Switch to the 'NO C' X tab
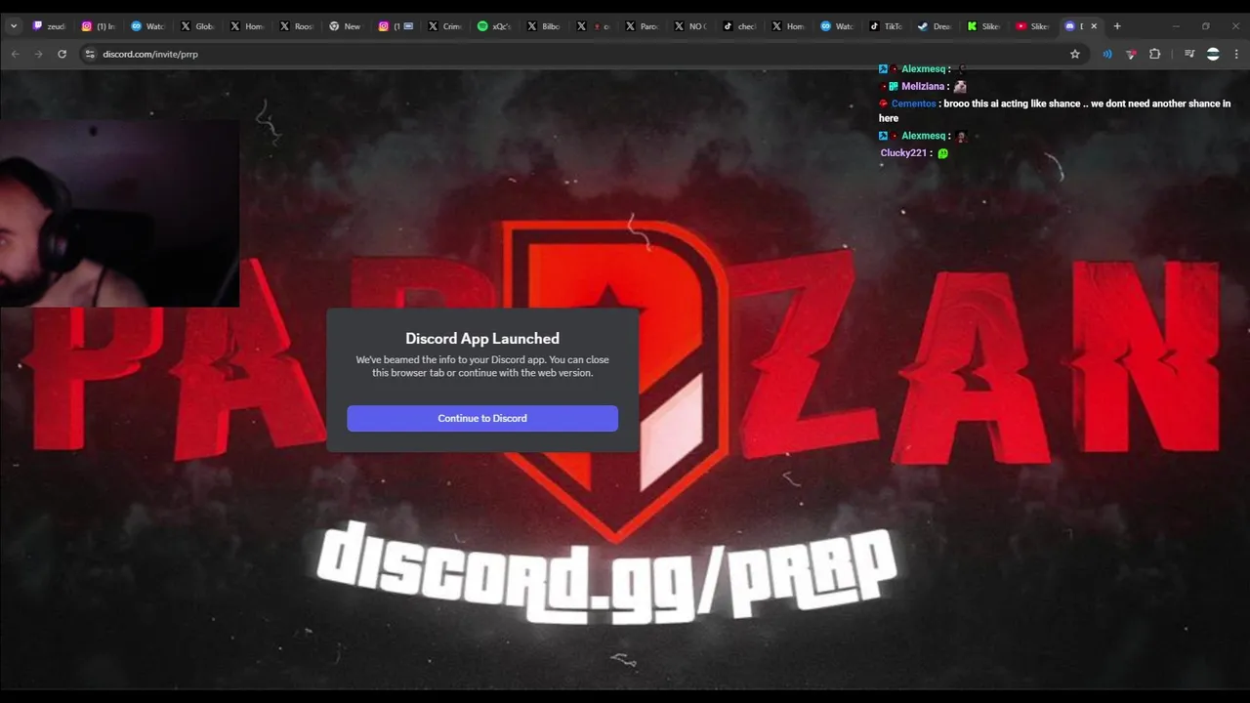The image size is (1250, 703). click(691, 26)
